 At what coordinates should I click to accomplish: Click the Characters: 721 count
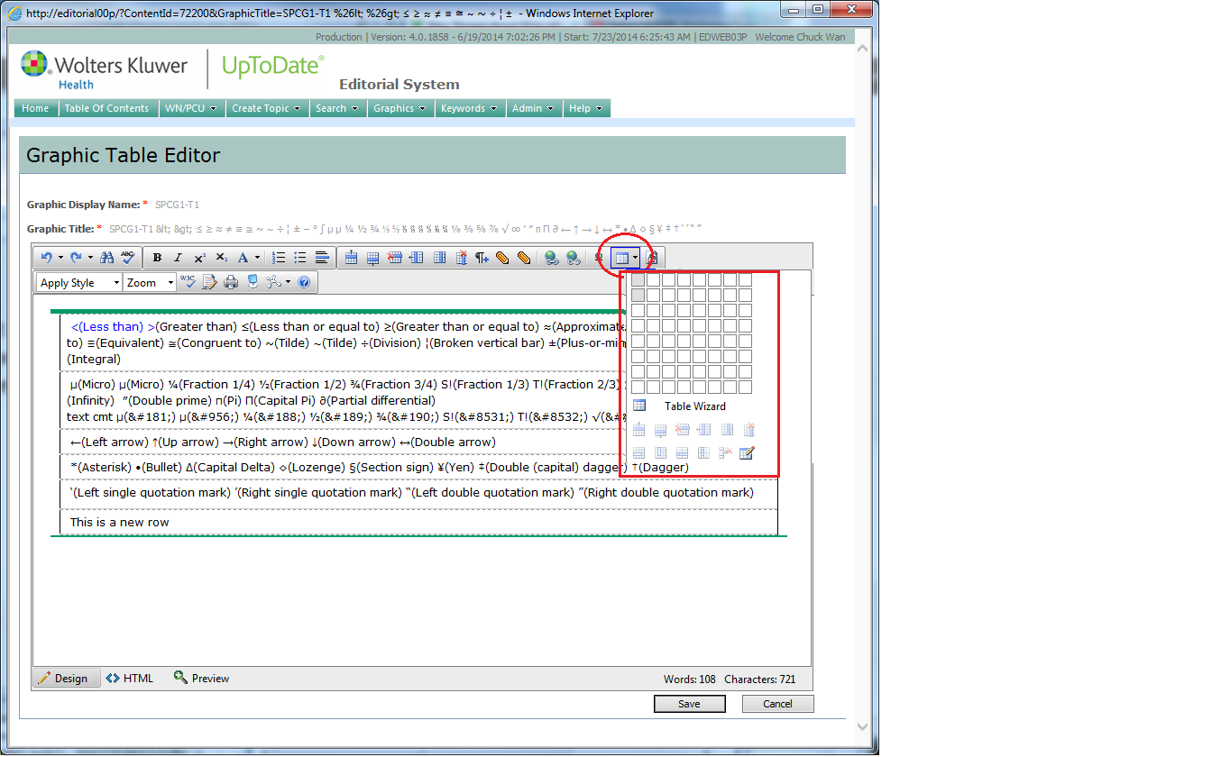[760, 679]
